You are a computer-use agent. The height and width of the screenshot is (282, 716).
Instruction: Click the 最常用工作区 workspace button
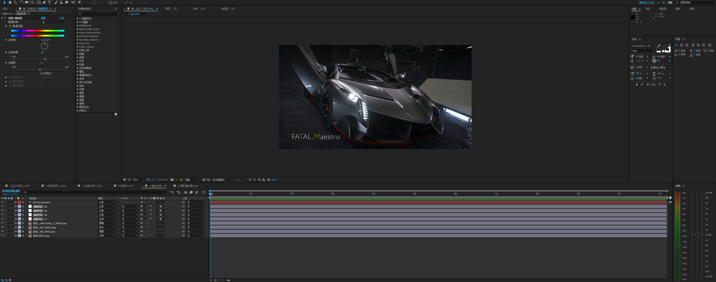[x=646, y=3]
